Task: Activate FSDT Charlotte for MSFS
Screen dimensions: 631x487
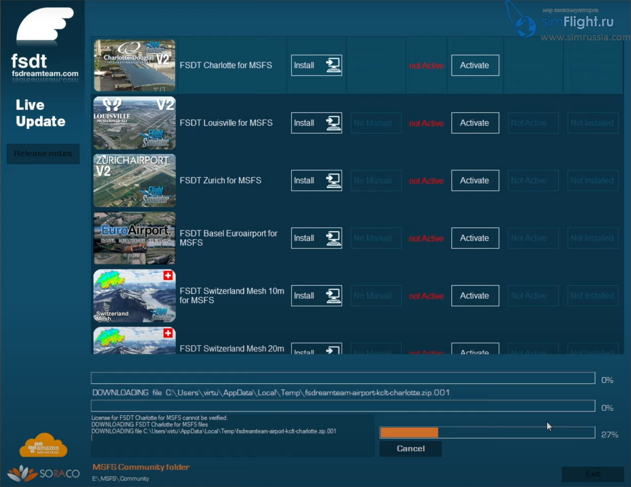Action: 475,65
